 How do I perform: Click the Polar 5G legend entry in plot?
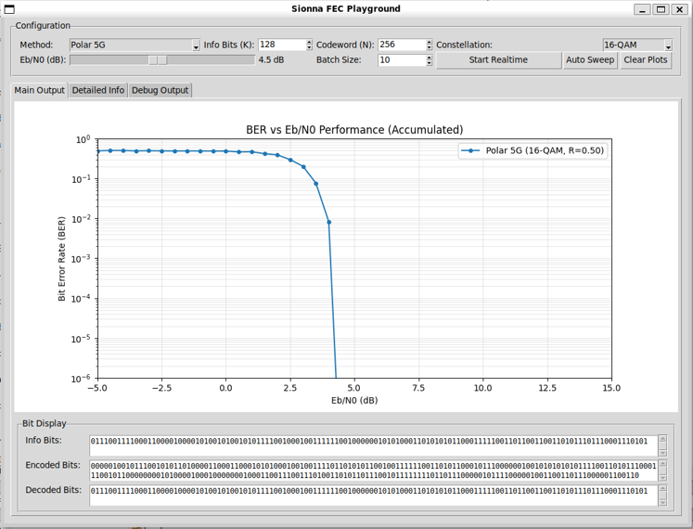click(x=533, y=150)
